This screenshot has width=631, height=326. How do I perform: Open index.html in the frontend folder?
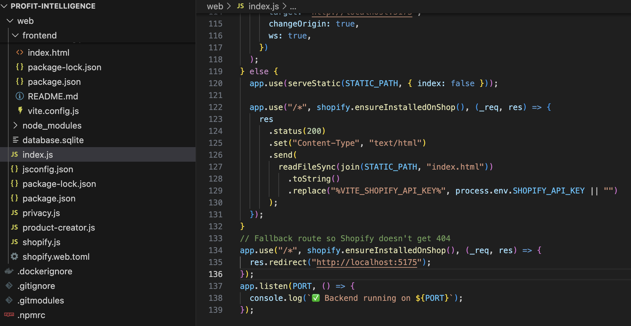(x=49, y=52)
